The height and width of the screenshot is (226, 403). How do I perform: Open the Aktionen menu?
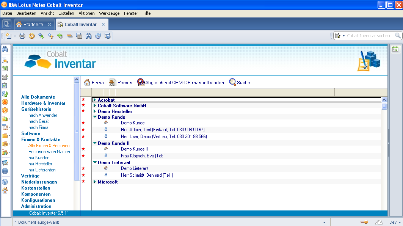(x=86, y=13)
